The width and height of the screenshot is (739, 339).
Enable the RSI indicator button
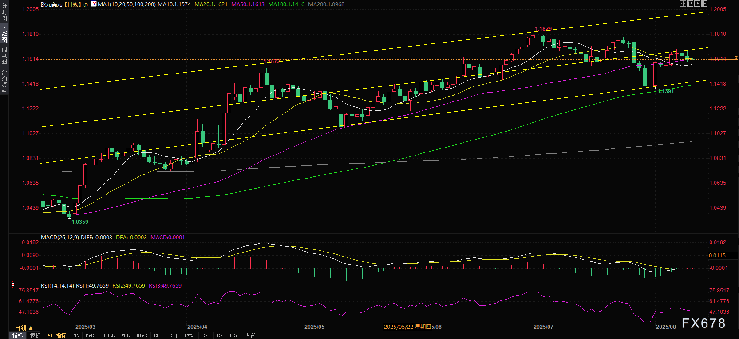pyautogui.click(x=206, y=336)
